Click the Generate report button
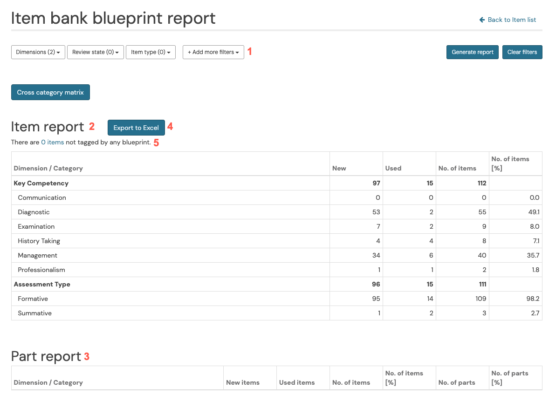Image resolution: width=549 pixels, height=415 pixels. [472, 52]
